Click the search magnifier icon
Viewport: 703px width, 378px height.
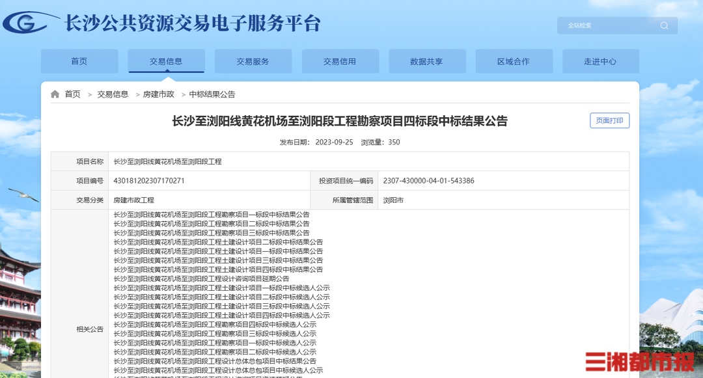coord(664,25)
